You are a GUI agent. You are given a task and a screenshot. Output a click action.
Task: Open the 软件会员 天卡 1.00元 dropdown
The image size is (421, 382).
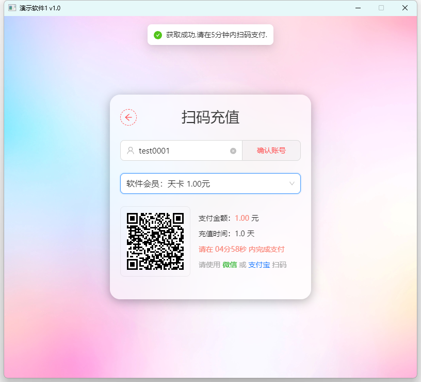(x=210, y=184)
